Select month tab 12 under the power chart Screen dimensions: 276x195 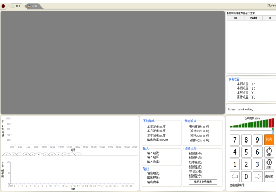point(77,154)
